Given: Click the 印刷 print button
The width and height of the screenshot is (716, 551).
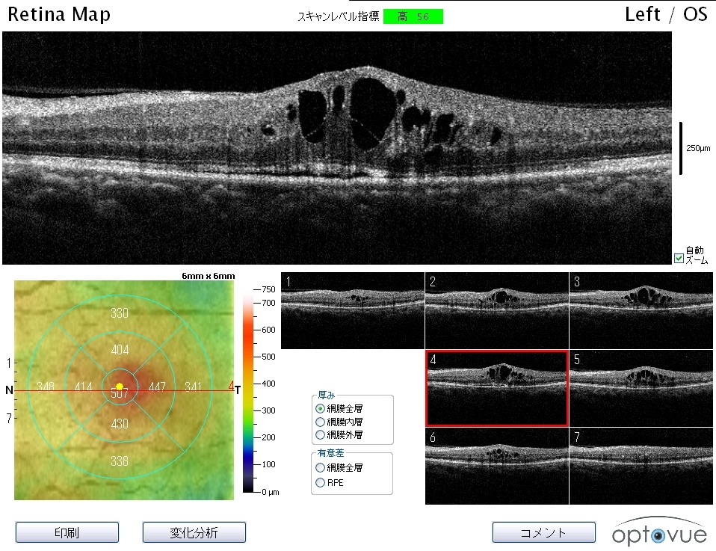Looking at the screenshot, I should point(67,532).
